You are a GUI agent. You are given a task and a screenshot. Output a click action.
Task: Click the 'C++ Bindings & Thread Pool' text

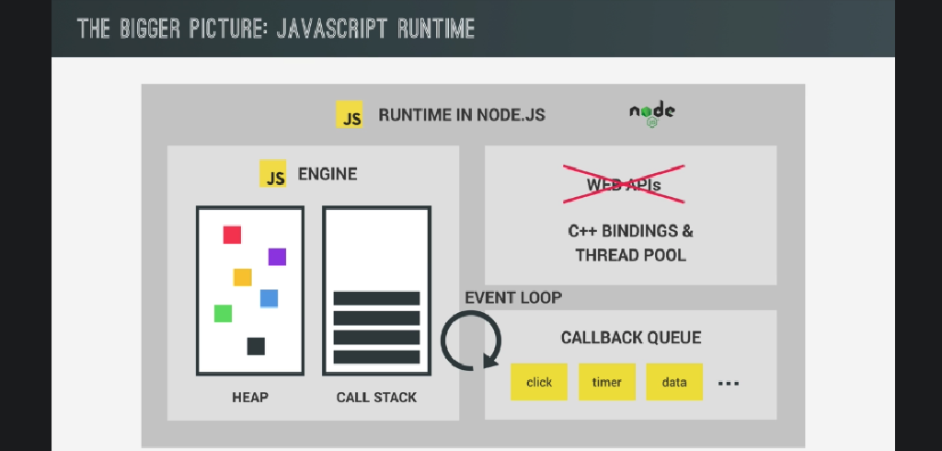tap(630, 243)
